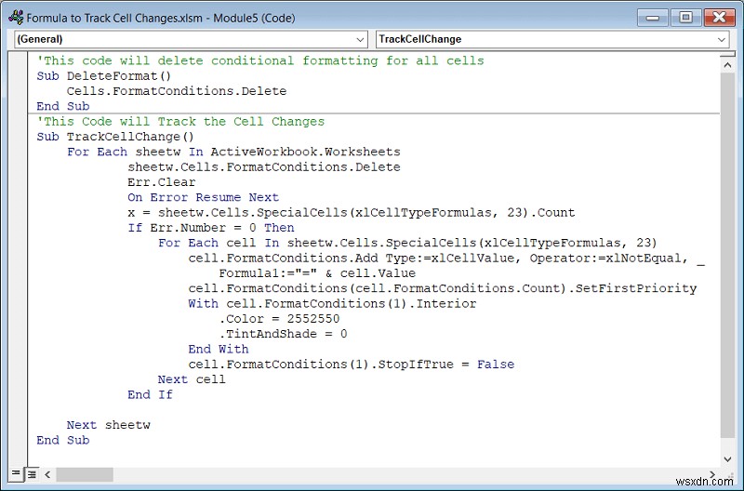744x491 pixels.
Task: Click the 'On Error Resume Next' line
Action: (203, 197)
